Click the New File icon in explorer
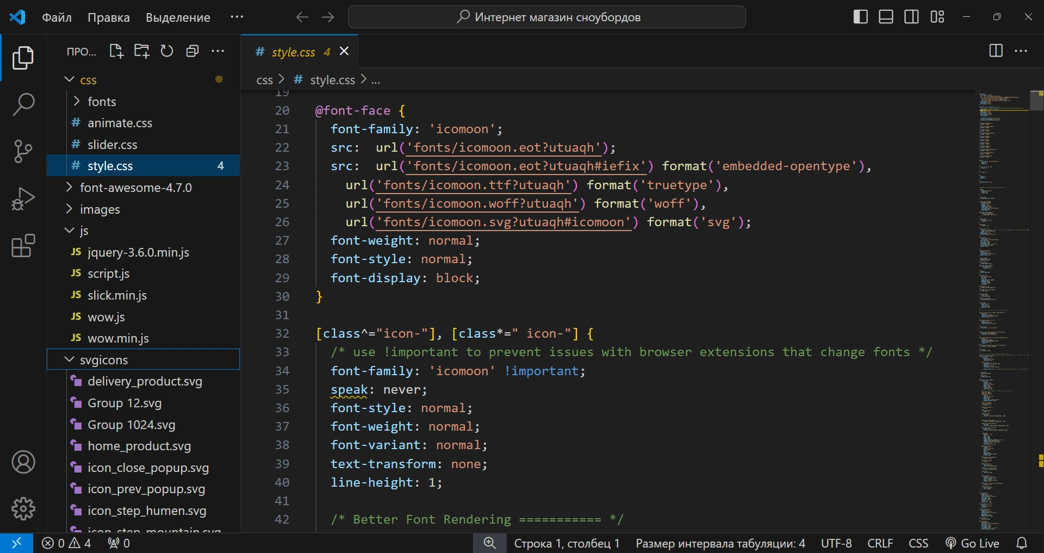The image size is (1044, 553). 116,51
